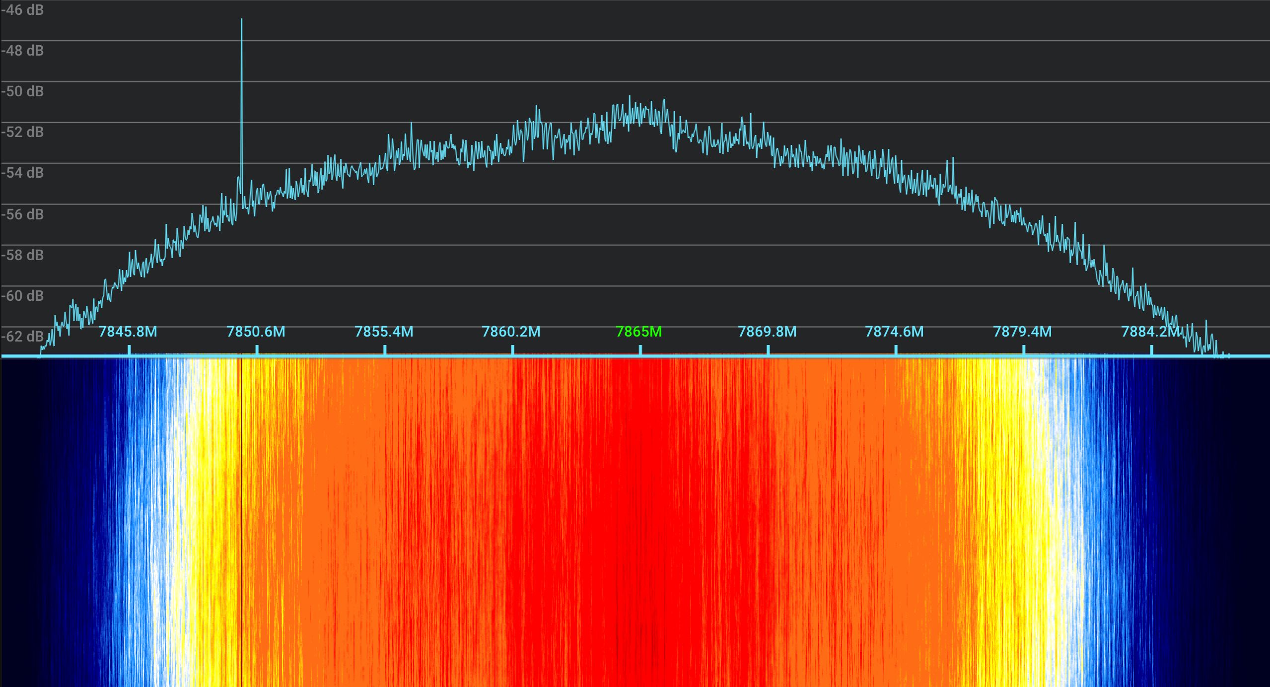Click the 7860.2M frequency axis label
The image size is (1270, 687).
point(511,332)
